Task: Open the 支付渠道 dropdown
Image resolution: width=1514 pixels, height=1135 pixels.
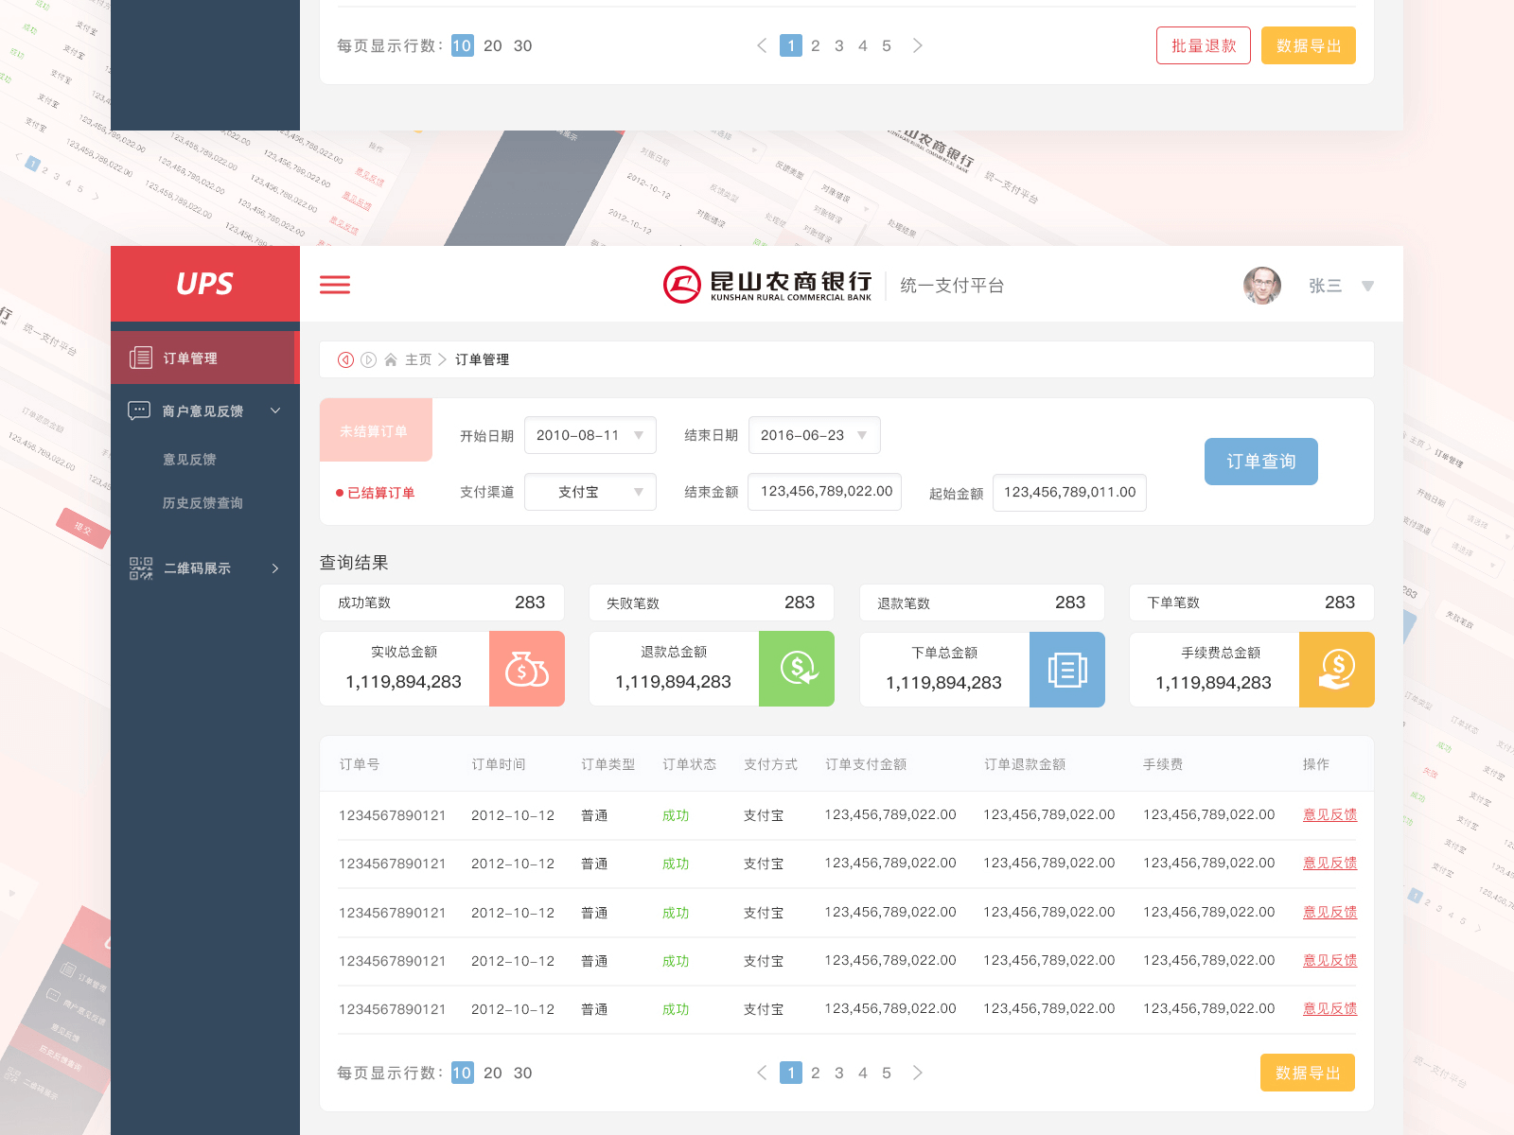Action: 590,492
